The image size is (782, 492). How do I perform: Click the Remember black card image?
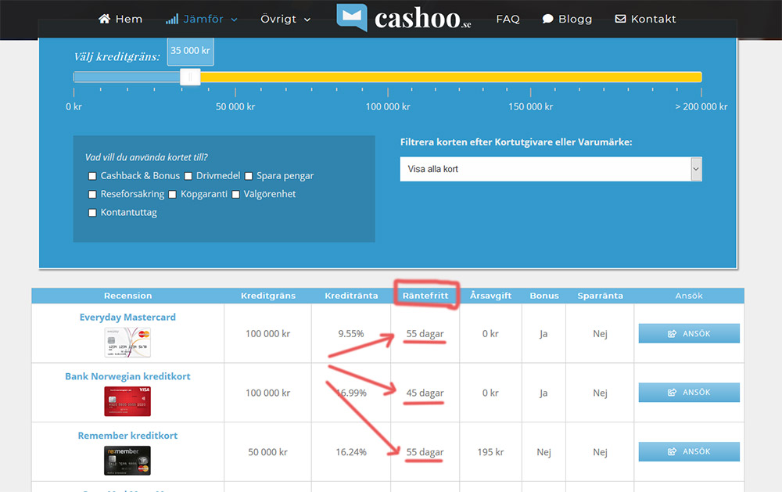pyautogui.click(x=127, y=460)
